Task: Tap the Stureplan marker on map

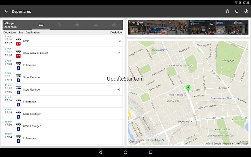Action: (x=229, y=88)
